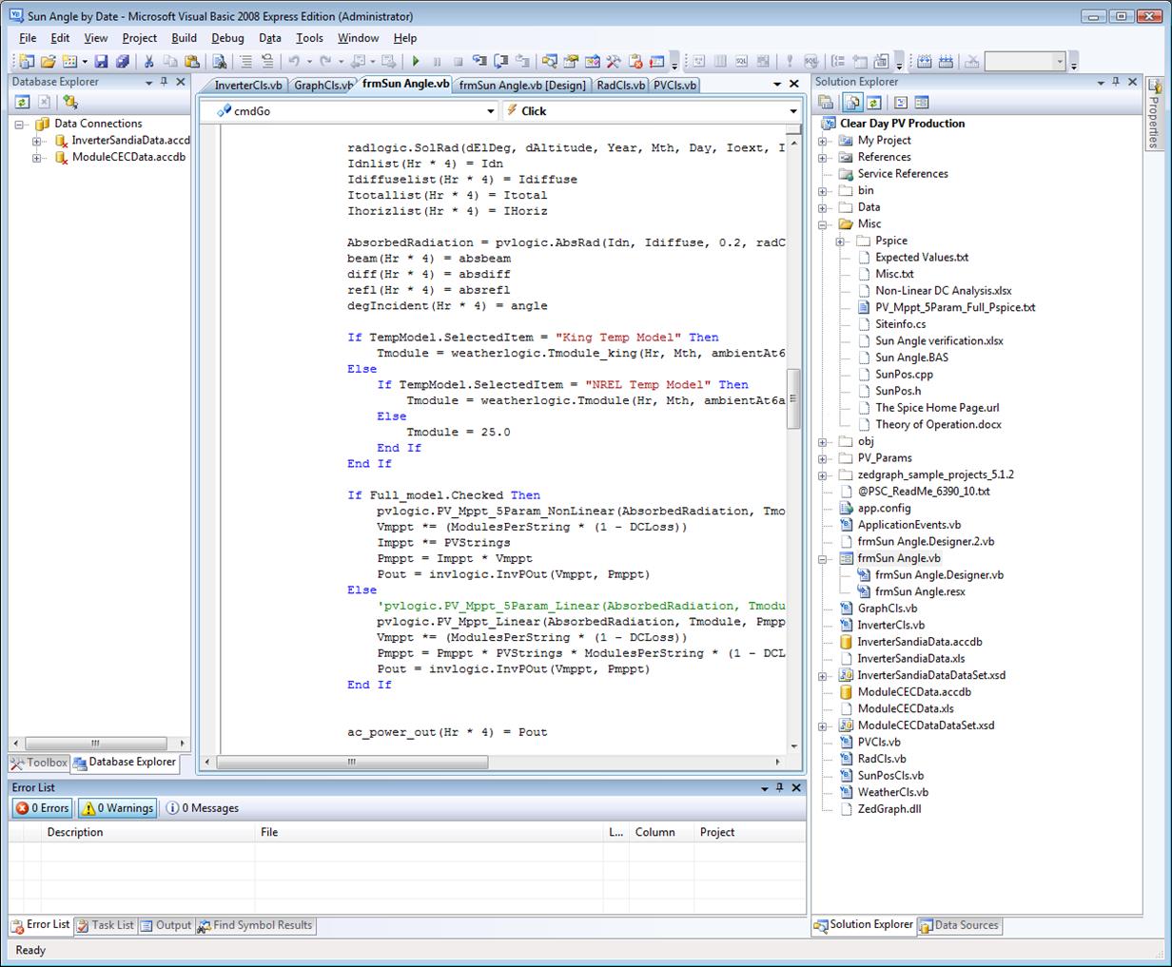1172x967 pixels.
Task: Click the Save All toolbar icon
Action: click(122, 62)
